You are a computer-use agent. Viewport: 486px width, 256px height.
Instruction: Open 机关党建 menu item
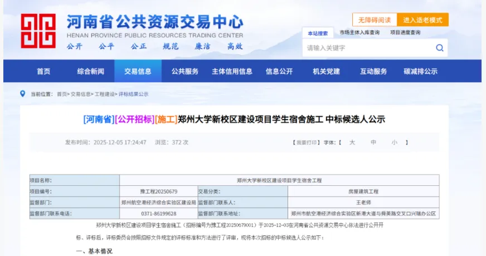tap(327, 71)
